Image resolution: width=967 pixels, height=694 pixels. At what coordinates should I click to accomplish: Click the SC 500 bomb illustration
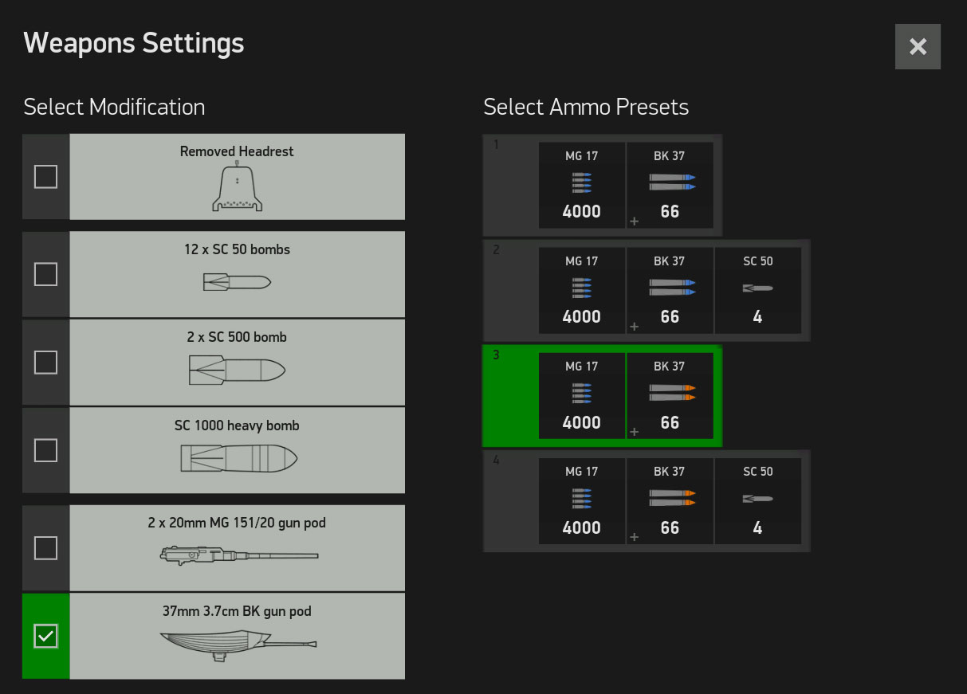click(x=237, y=371)
